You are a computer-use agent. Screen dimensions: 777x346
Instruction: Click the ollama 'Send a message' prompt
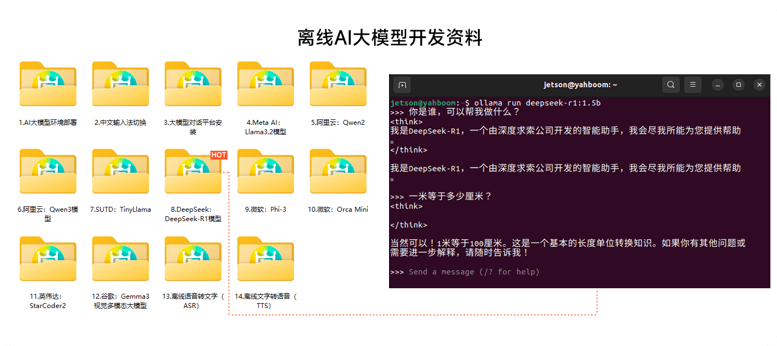(474, 272)
